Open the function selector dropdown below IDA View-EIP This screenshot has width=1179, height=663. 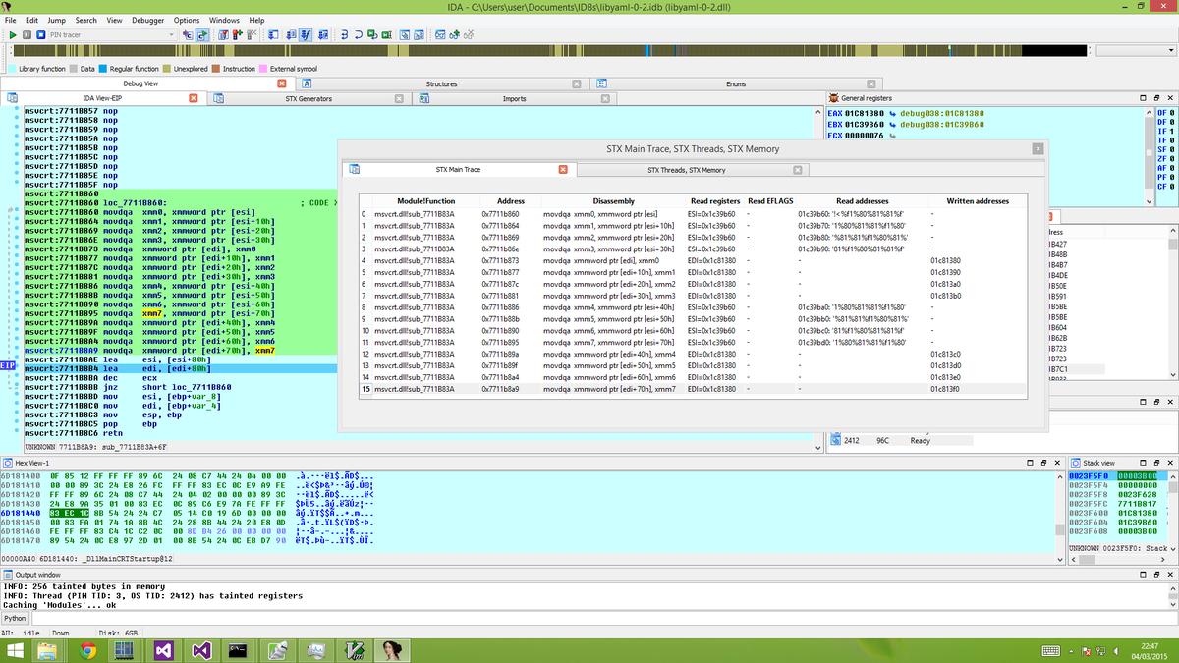pos(816,448)
